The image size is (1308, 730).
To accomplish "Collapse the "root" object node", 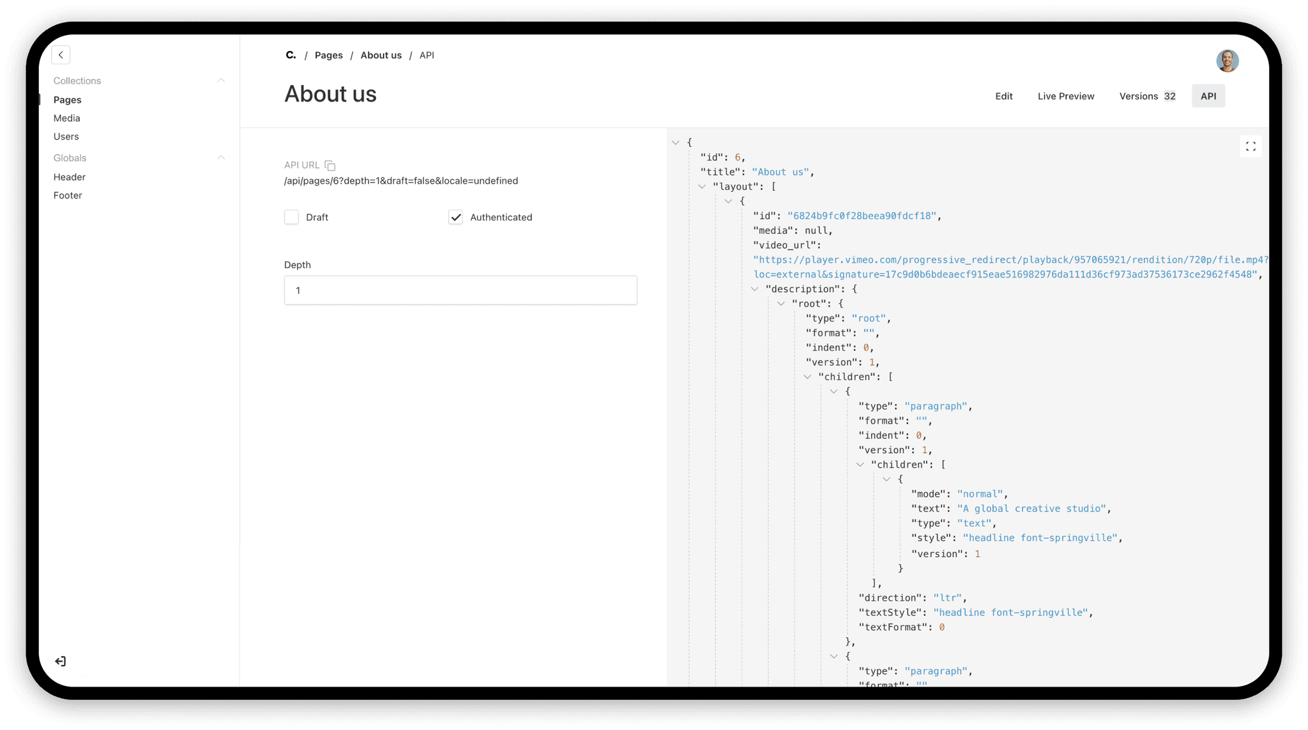I will [x=781, y=304].
